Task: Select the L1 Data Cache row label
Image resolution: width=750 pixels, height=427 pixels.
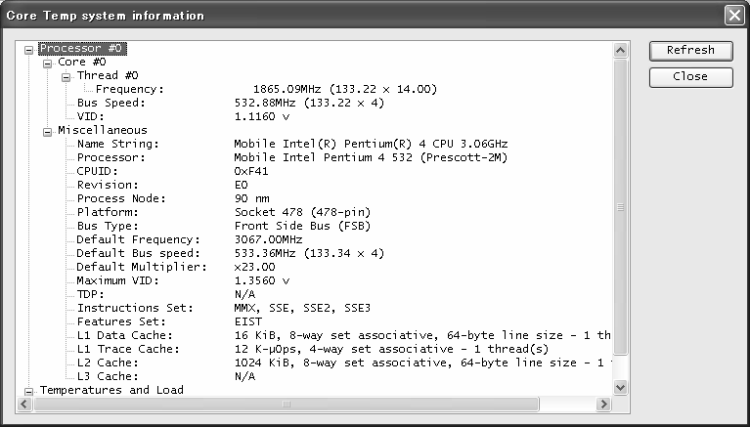Action: click(x=125, y=335)
